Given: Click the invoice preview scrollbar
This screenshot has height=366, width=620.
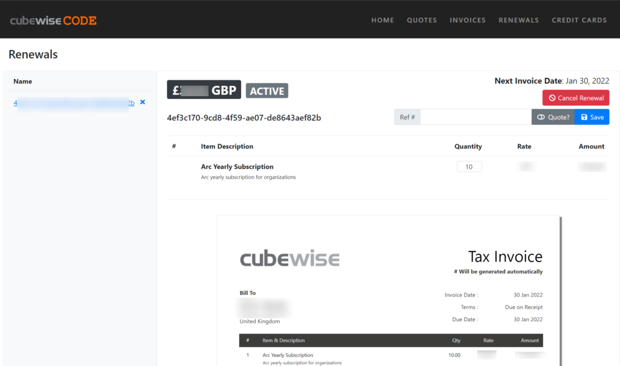Looking at the screenshot, I should tap(561, 290).
